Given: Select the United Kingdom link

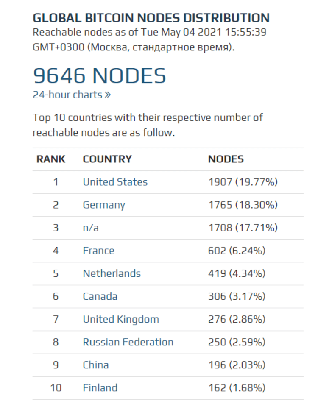Looking at the screenshot, I should pyautogui.click(x=121, y=320).
